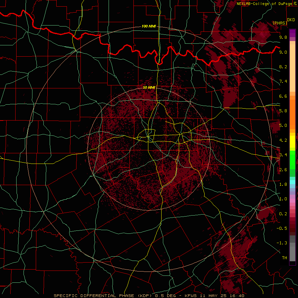Screen dimensions: 298x298
Task: Click the "0.5 DEG" elevation text
Action: coord(166,296)
